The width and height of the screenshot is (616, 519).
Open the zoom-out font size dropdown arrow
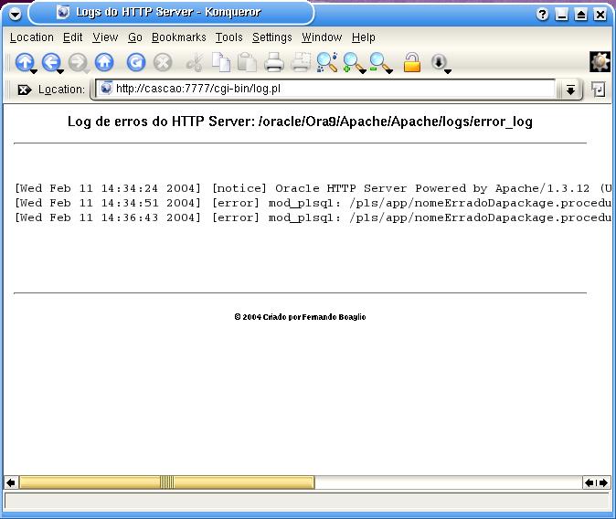[389, 71]
